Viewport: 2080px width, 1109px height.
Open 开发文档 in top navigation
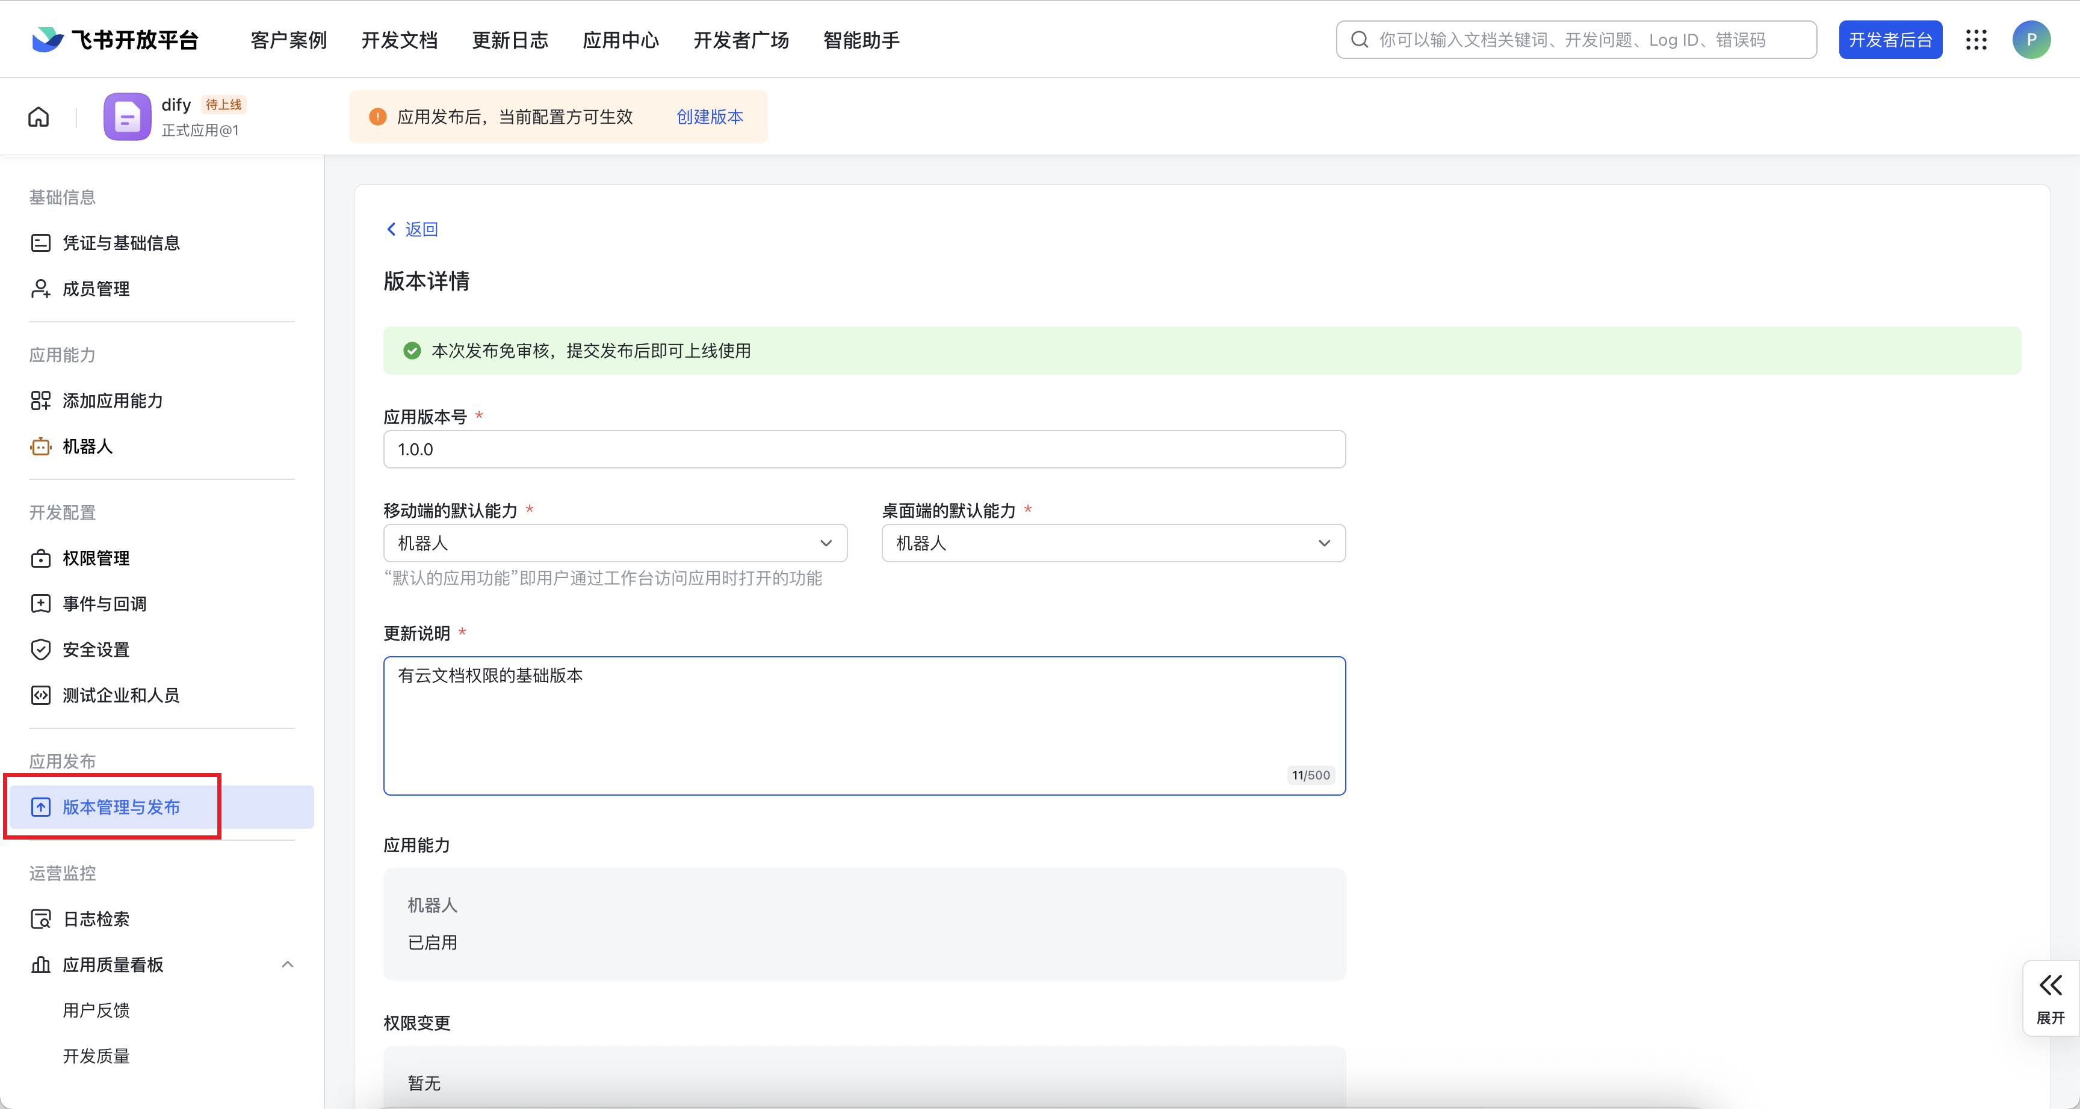pyautogui.click(x=399, y=40)
